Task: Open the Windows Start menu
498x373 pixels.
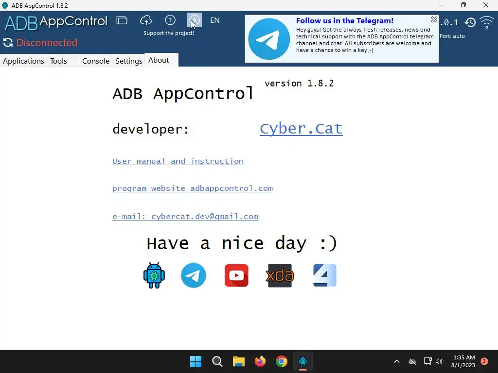Action: click(196, 361)
